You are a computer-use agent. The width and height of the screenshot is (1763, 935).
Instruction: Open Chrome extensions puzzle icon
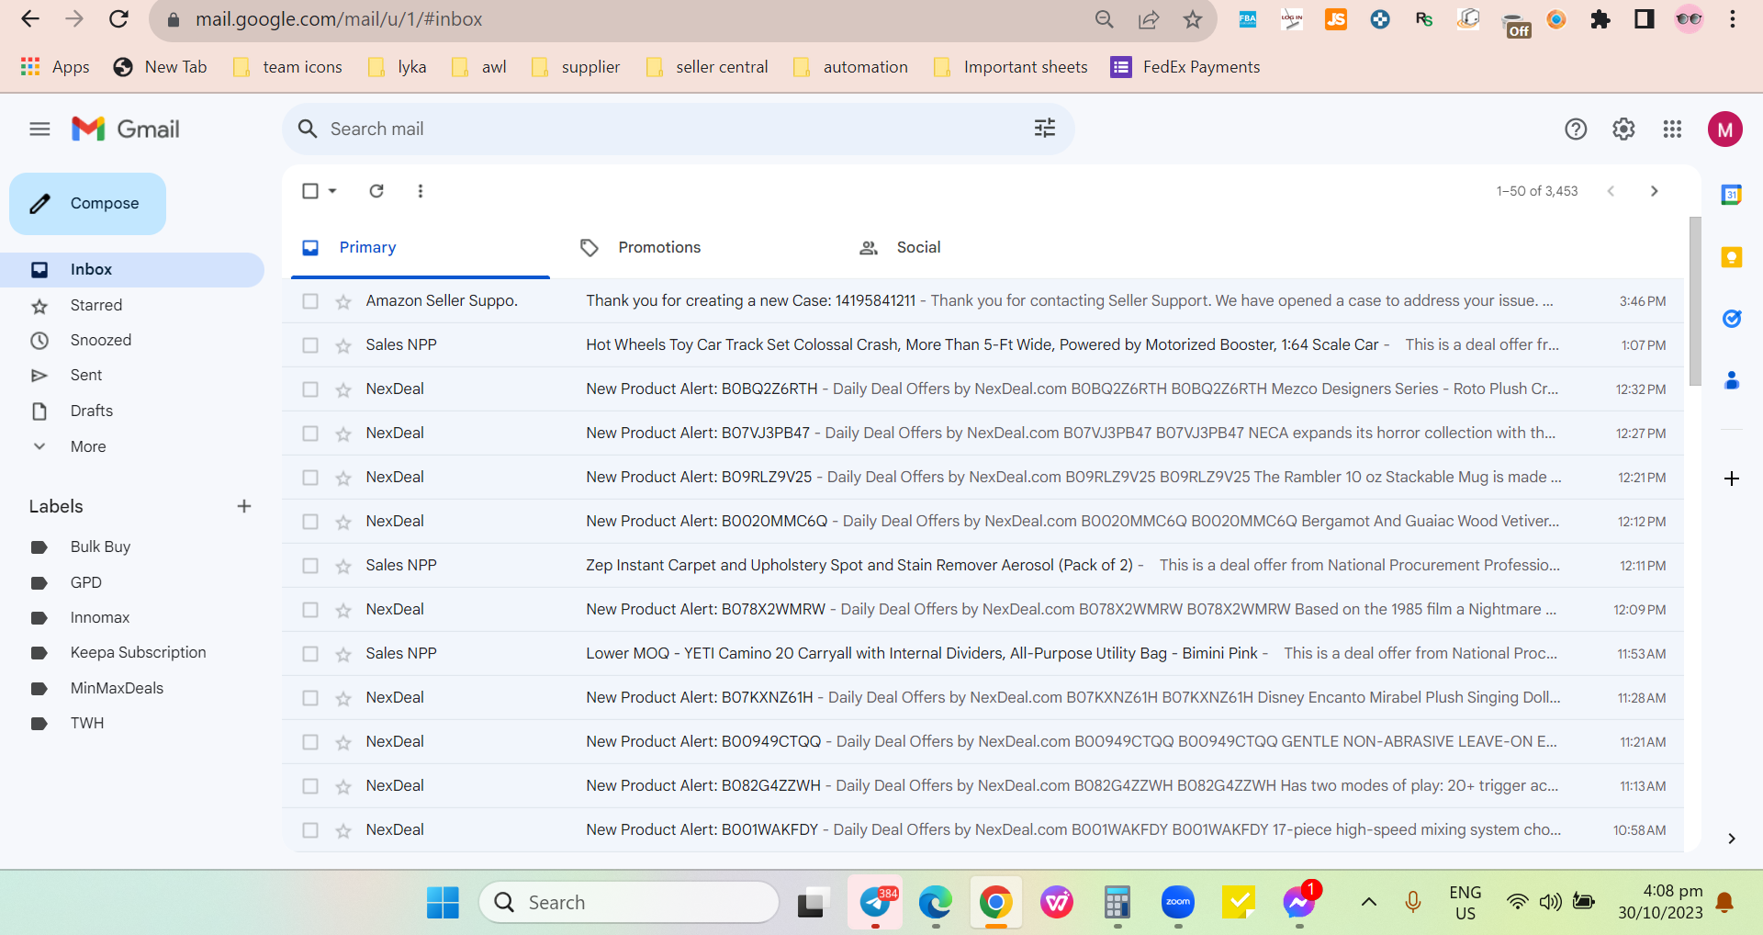click(1600, 19)
